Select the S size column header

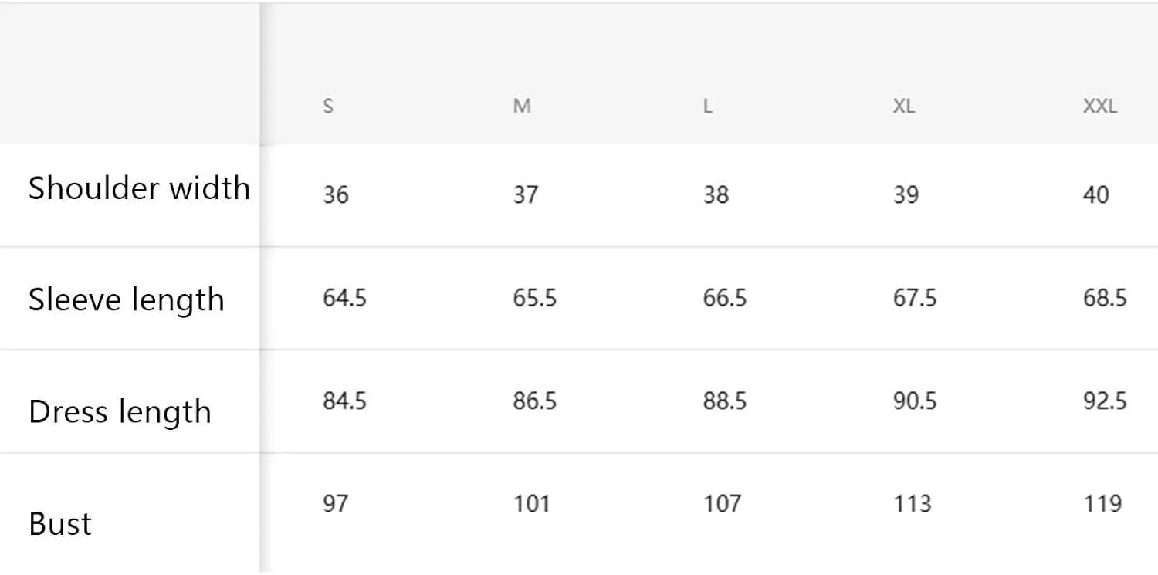click(x=328, y=107)
